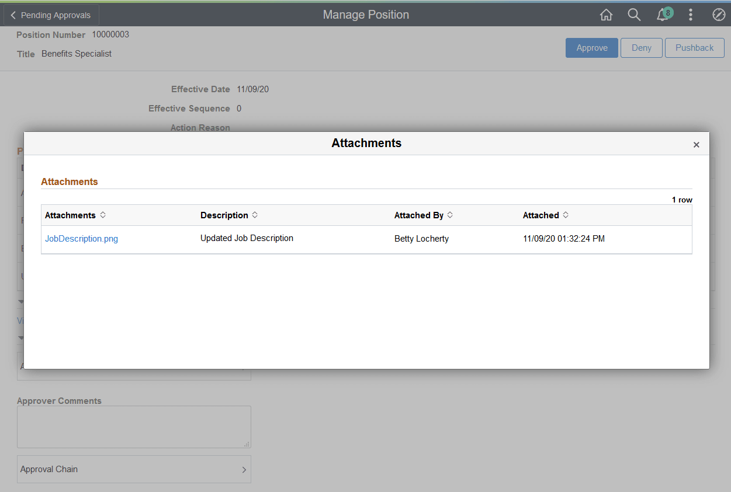Open the NavBar compass icon

[719, 15]
